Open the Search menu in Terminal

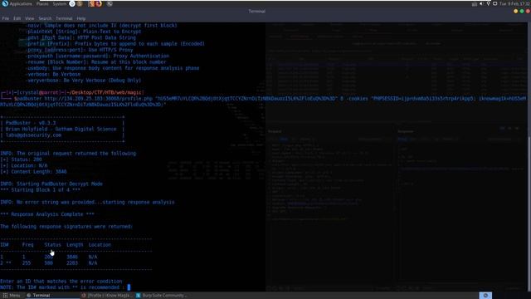click(x=45, y=18)
